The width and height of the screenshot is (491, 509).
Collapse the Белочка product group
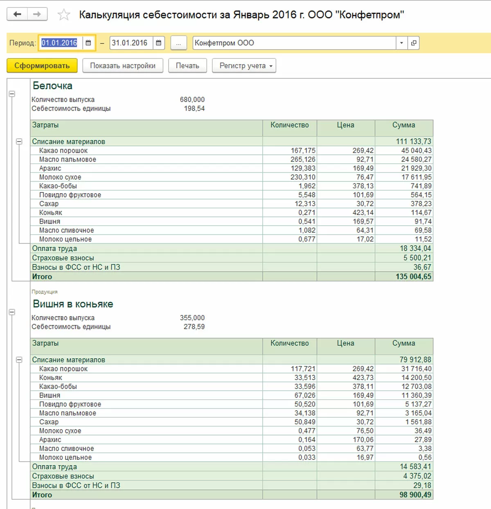click(x=12, y=94)
